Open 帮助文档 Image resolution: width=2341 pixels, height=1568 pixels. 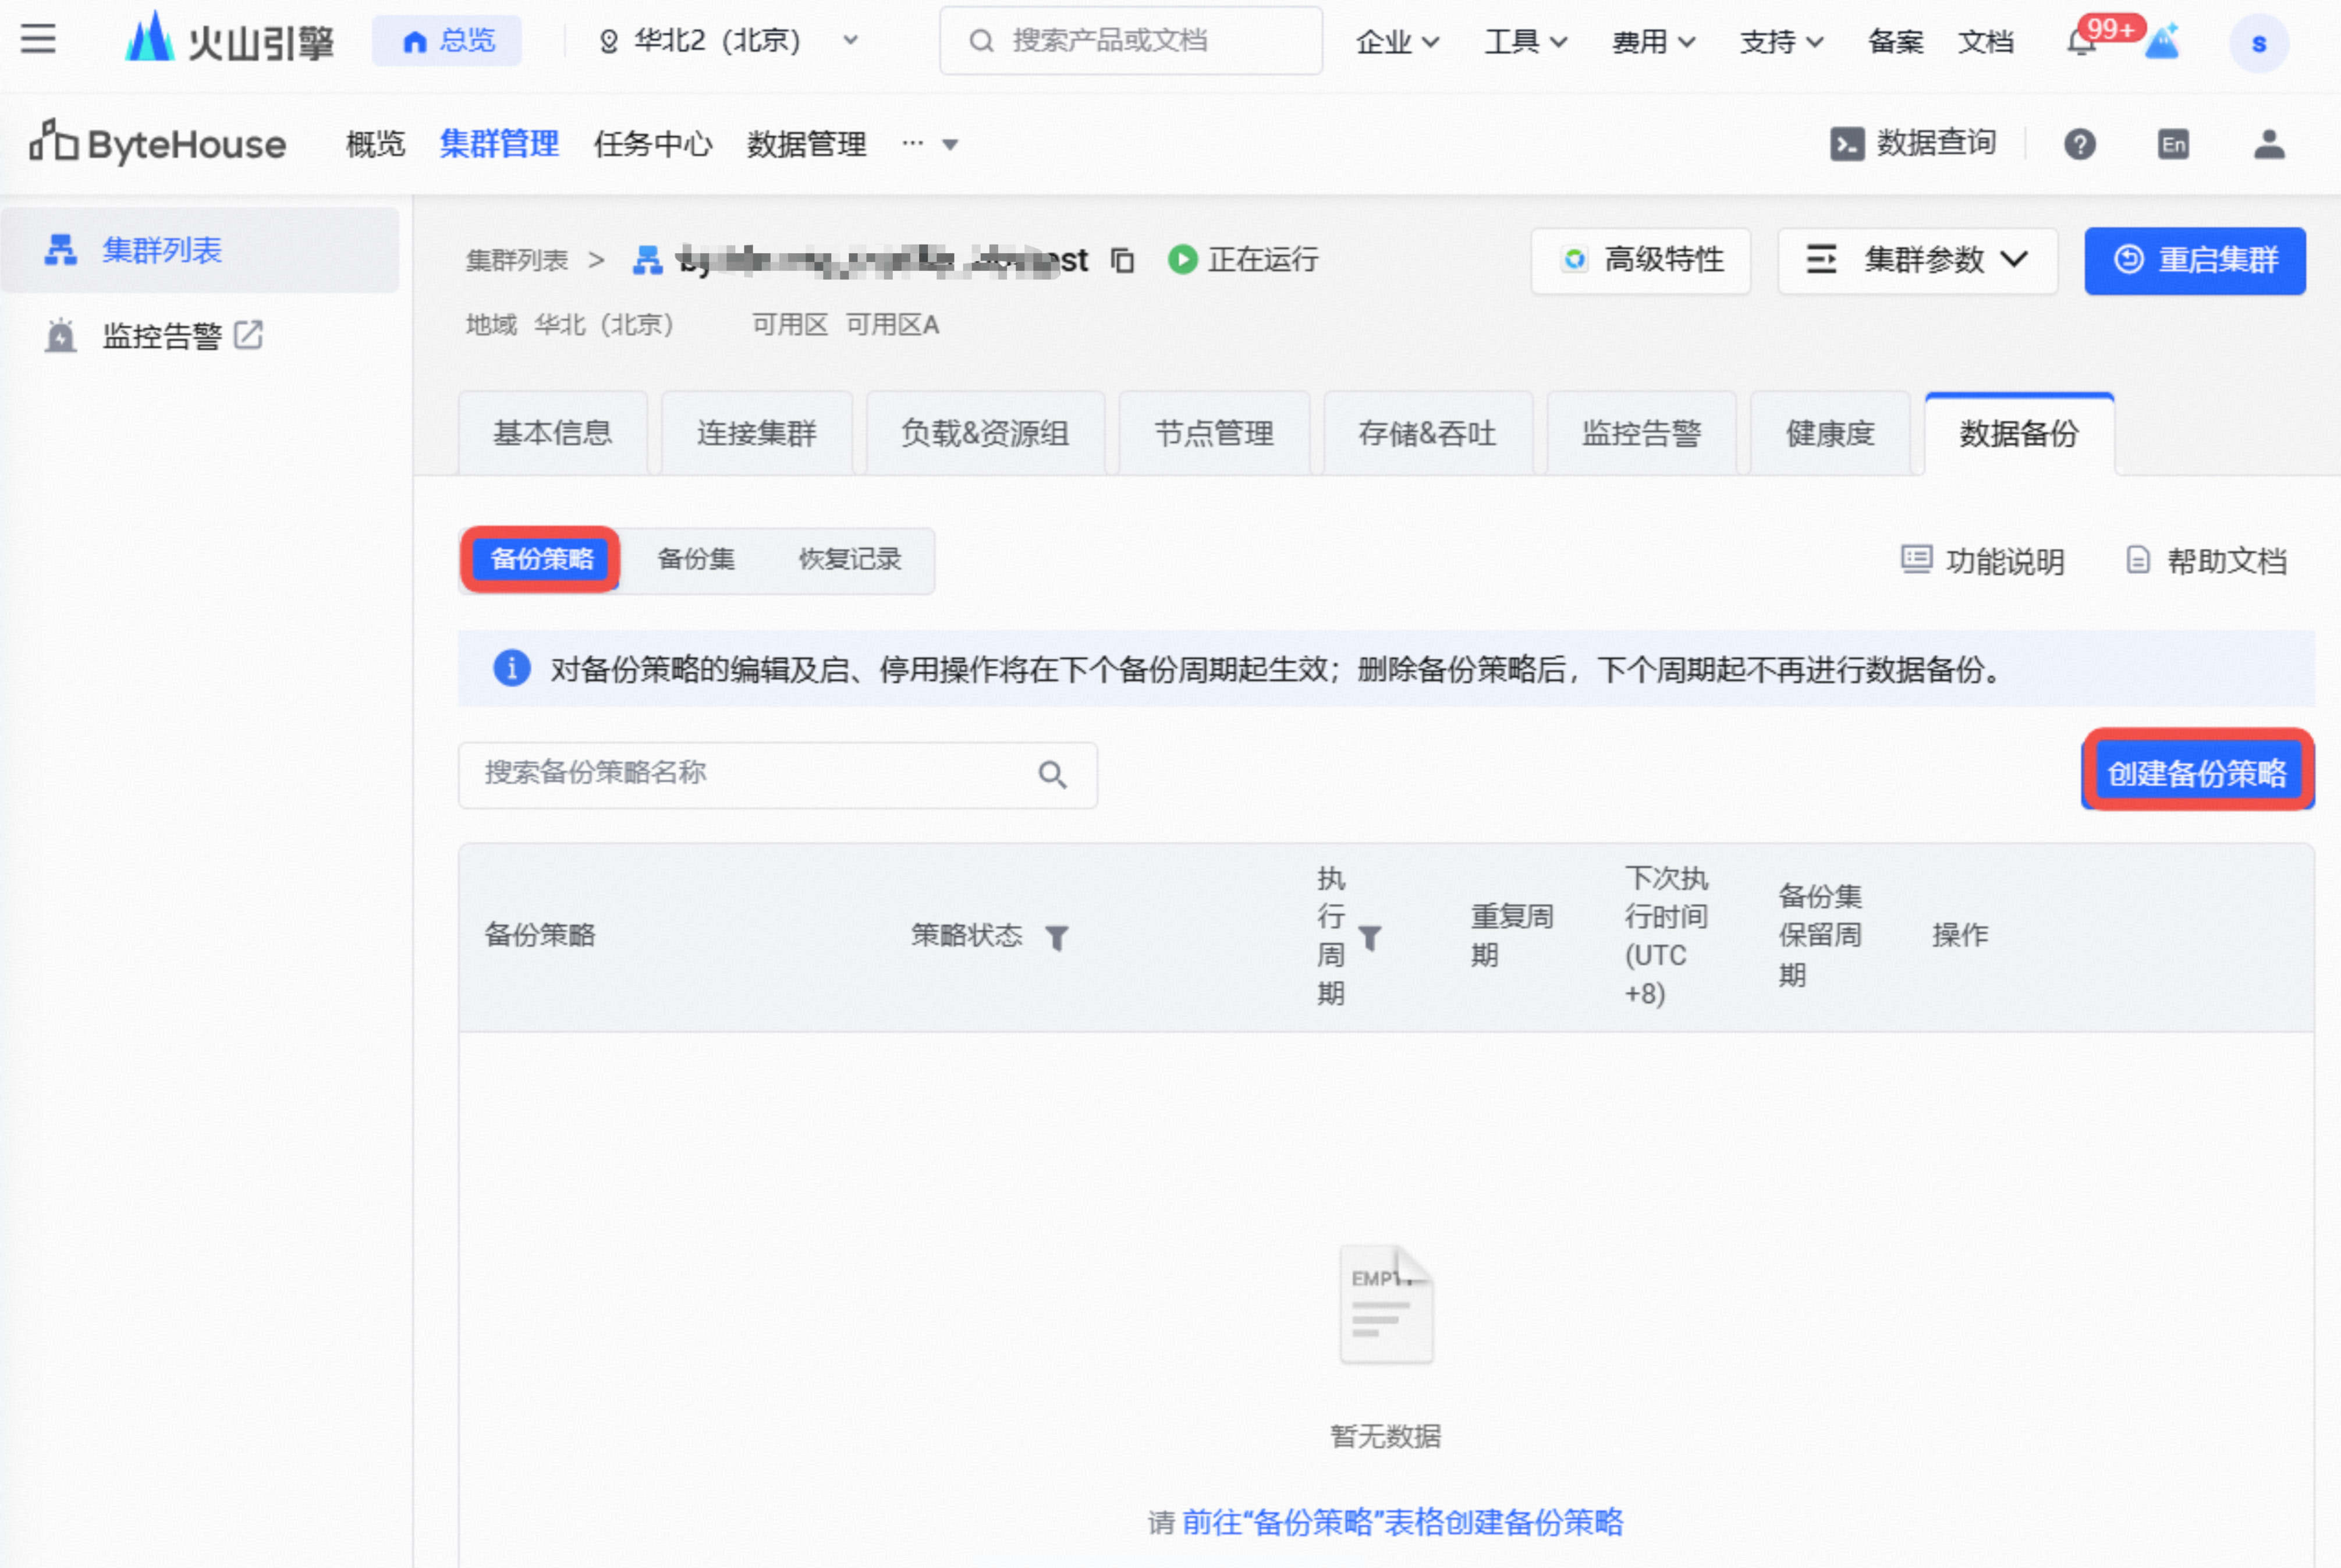[x=2206, y=561]
